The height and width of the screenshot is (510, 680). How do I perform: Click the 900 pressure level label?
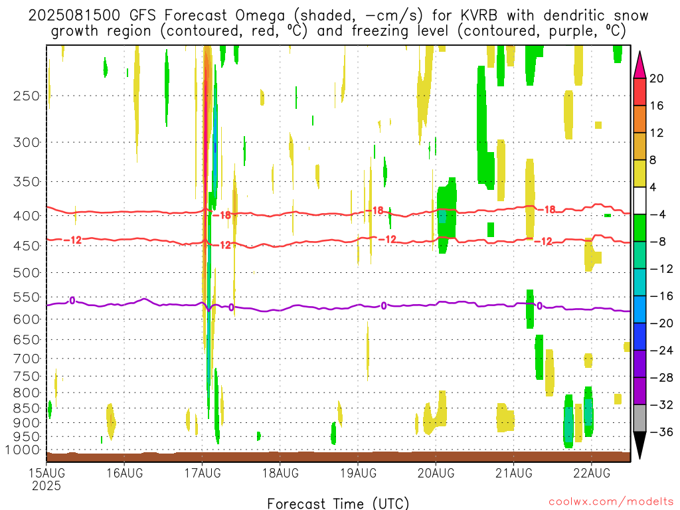(x=27, y=422)
